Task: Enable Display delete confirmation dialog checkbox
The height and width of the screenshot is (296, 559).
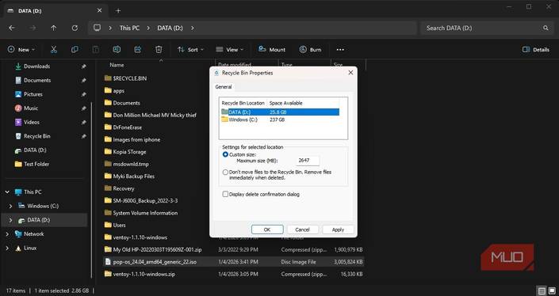Action: (x=225, y=194)
